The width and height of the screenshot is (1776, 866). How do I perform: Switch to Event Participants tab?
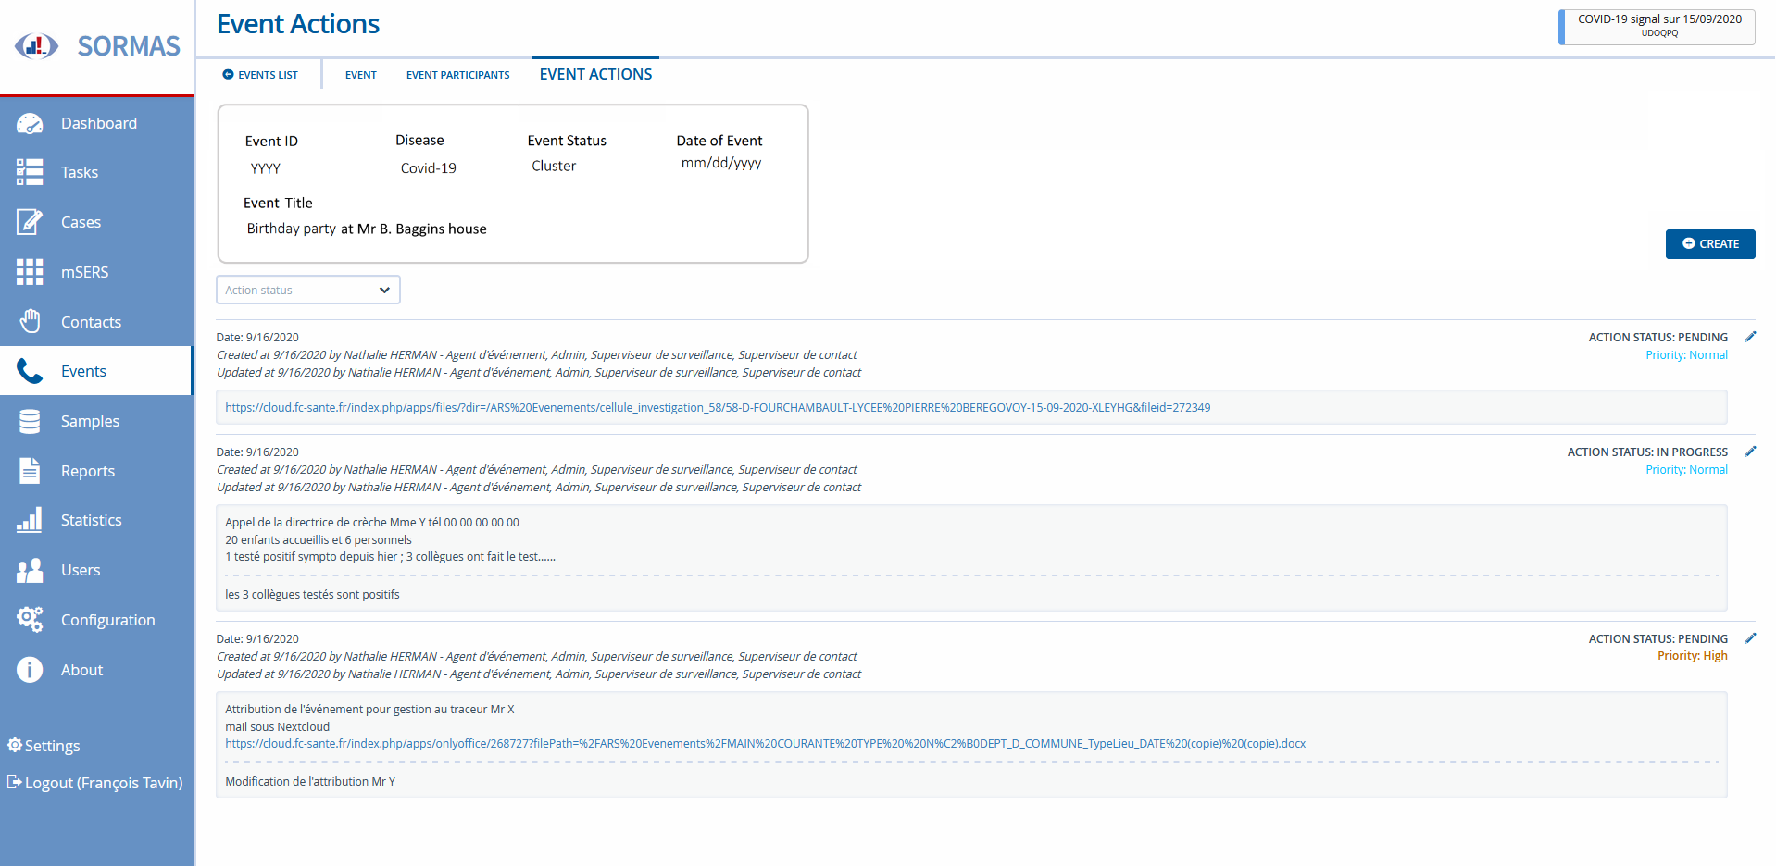[x=458, y=75]
